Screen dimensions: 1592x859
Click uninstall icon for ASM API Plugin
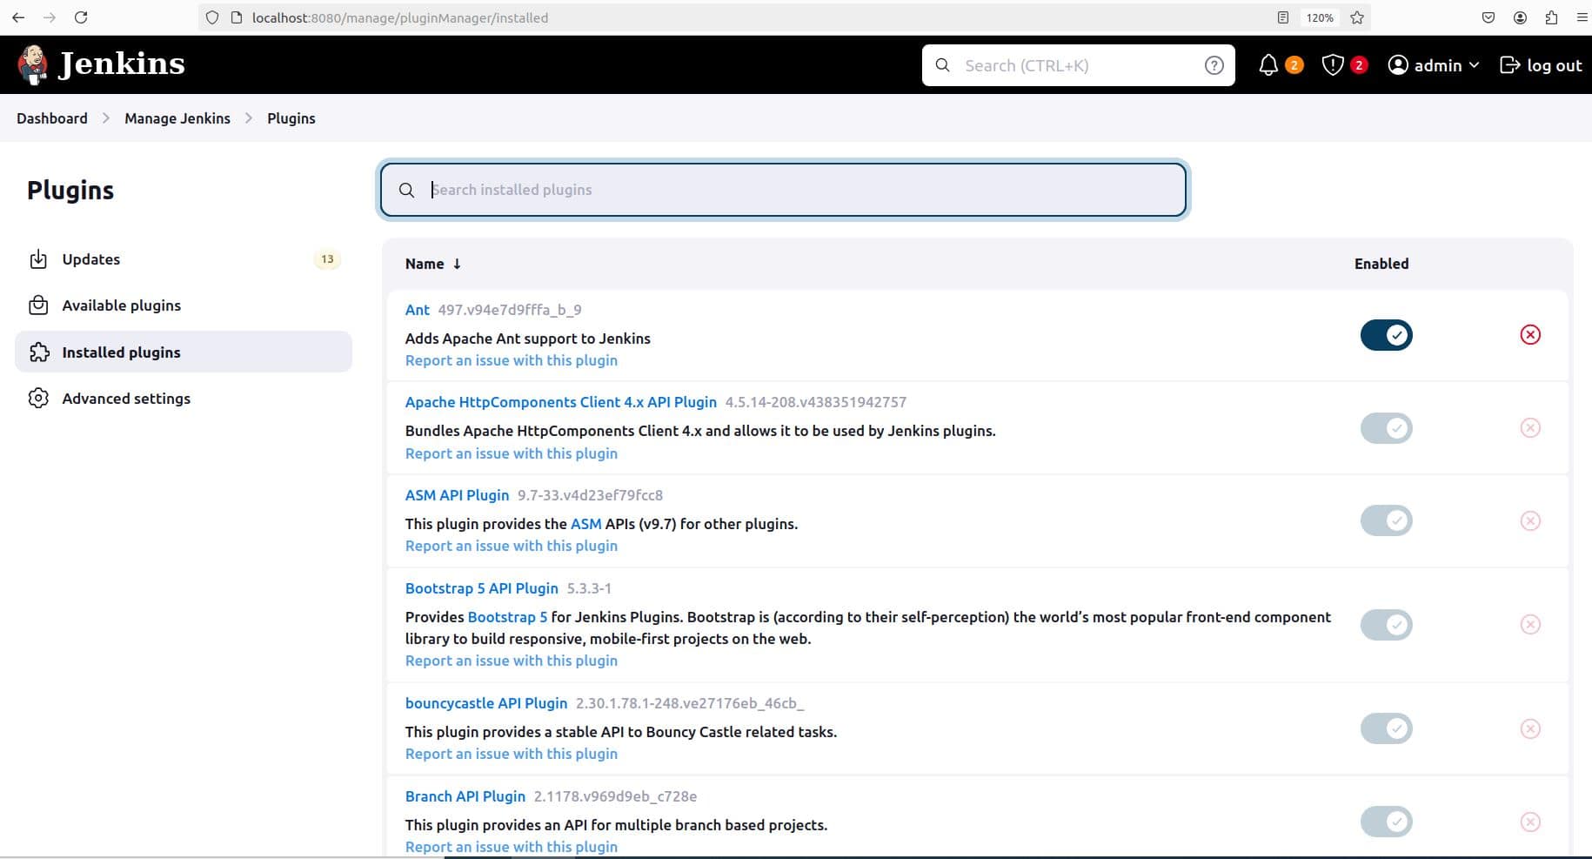point(1530,520)
